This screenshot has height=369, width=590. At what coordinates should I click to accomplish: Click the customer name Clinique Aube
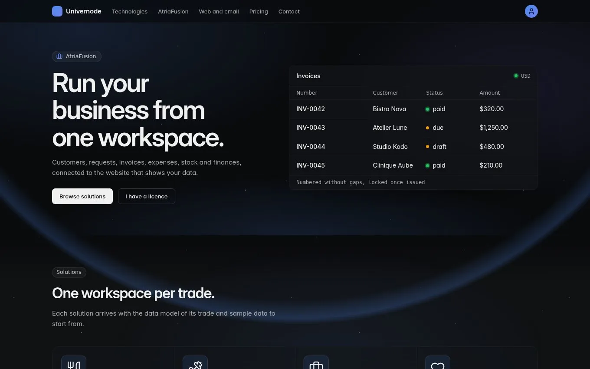(393, 165)
